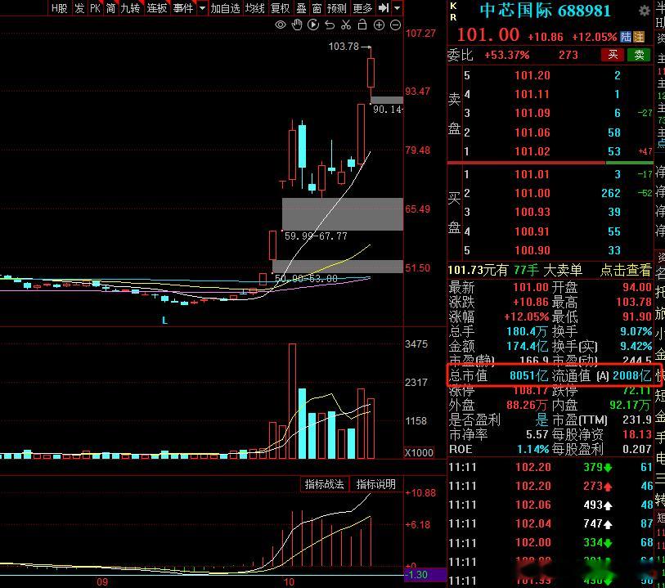The height and width of the screenshot is (588, 665).
Task: Click the red 买 buy button
Action: click(613, 55)
